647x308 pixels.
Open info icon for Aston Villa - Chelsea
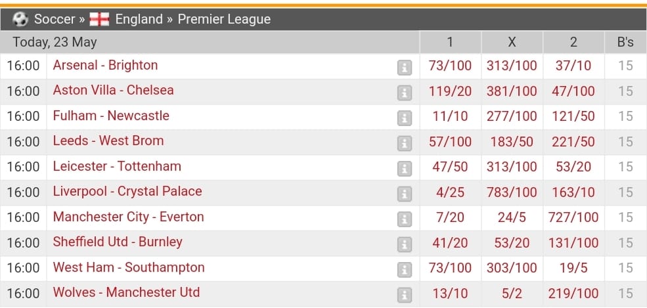coord(405,93)
